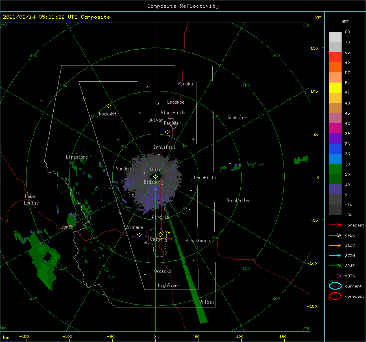The image size is (366, 342).
Task: Click the magenta 18TS arrow in legend
Action: click(335, 276)
